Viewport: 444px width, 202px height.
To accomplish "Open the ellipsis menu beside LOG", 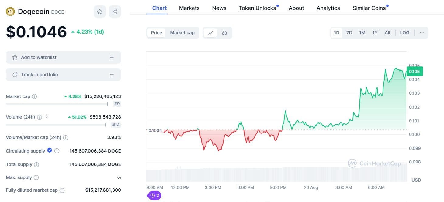I will point(422,32).
